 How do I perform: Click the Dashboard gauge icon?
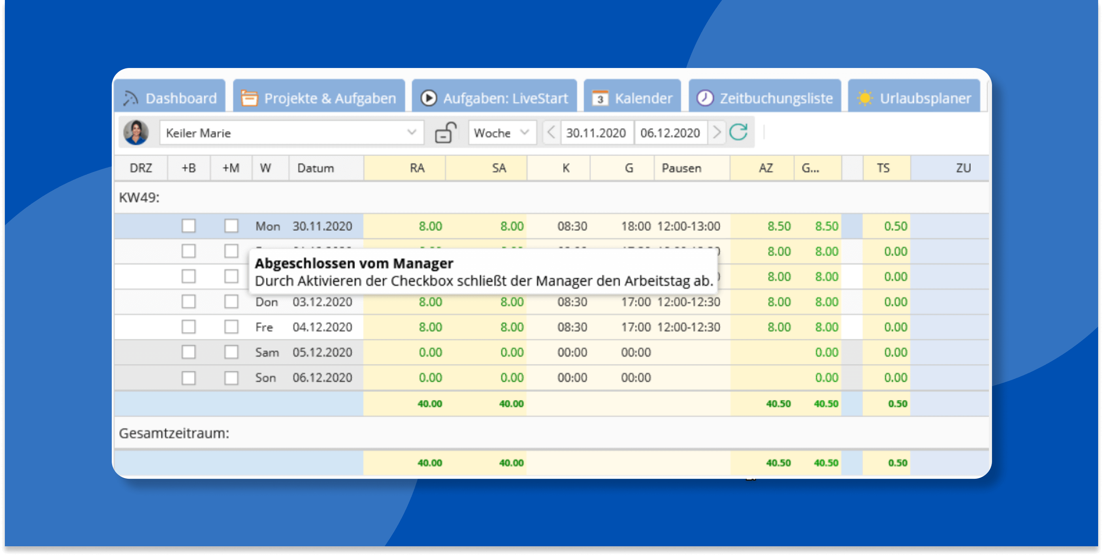(131, 98)
